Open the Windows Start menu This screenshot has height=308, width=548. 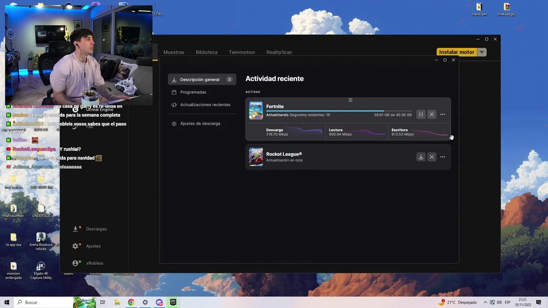[7, 302]
